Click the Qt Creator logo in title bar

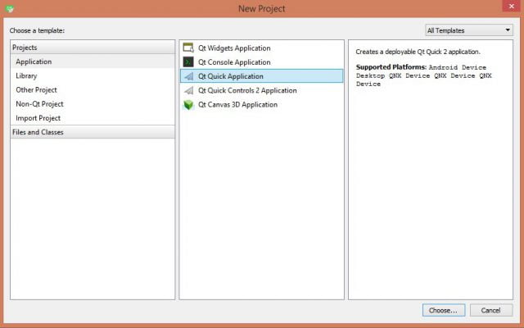coord(11,8)
